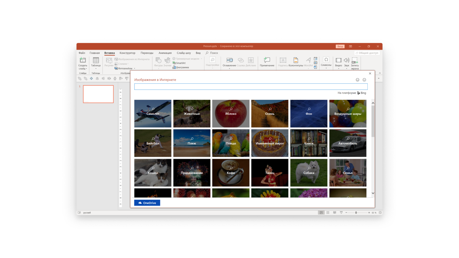
Task: Click the Ссылка link icon
Action: [241, 60]
